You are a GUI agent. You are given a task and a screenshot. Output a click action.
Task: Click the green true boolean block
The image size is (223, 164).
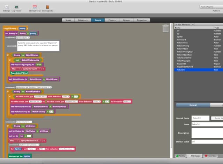pos(39,65)
